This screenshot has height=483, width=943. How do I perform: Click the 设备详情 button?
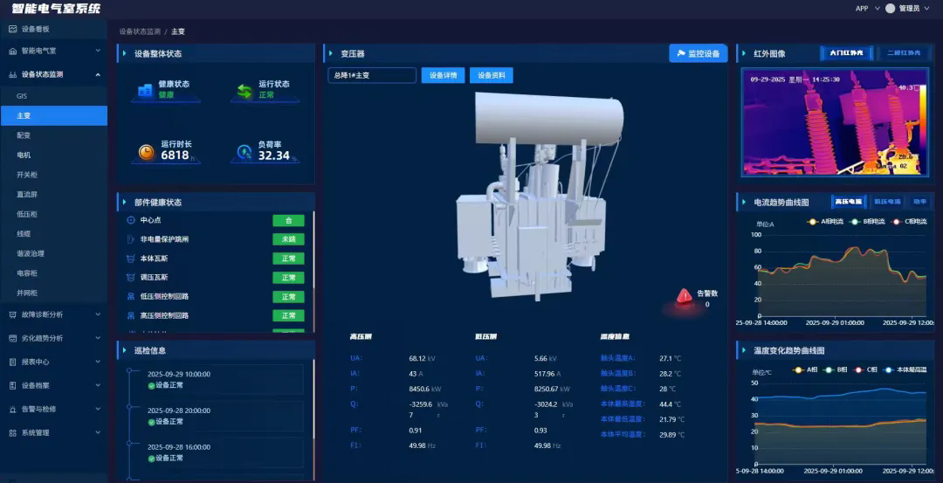443,75
